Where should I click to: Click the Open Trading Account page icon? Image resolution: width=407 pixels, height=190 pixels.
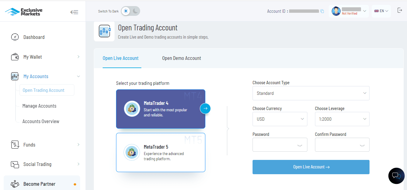click(x=104, y=31)
